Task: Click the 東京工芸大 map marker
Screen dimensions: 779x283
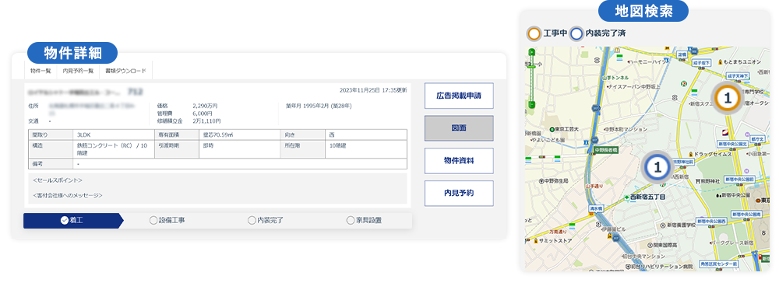Action: click(564, 129)
